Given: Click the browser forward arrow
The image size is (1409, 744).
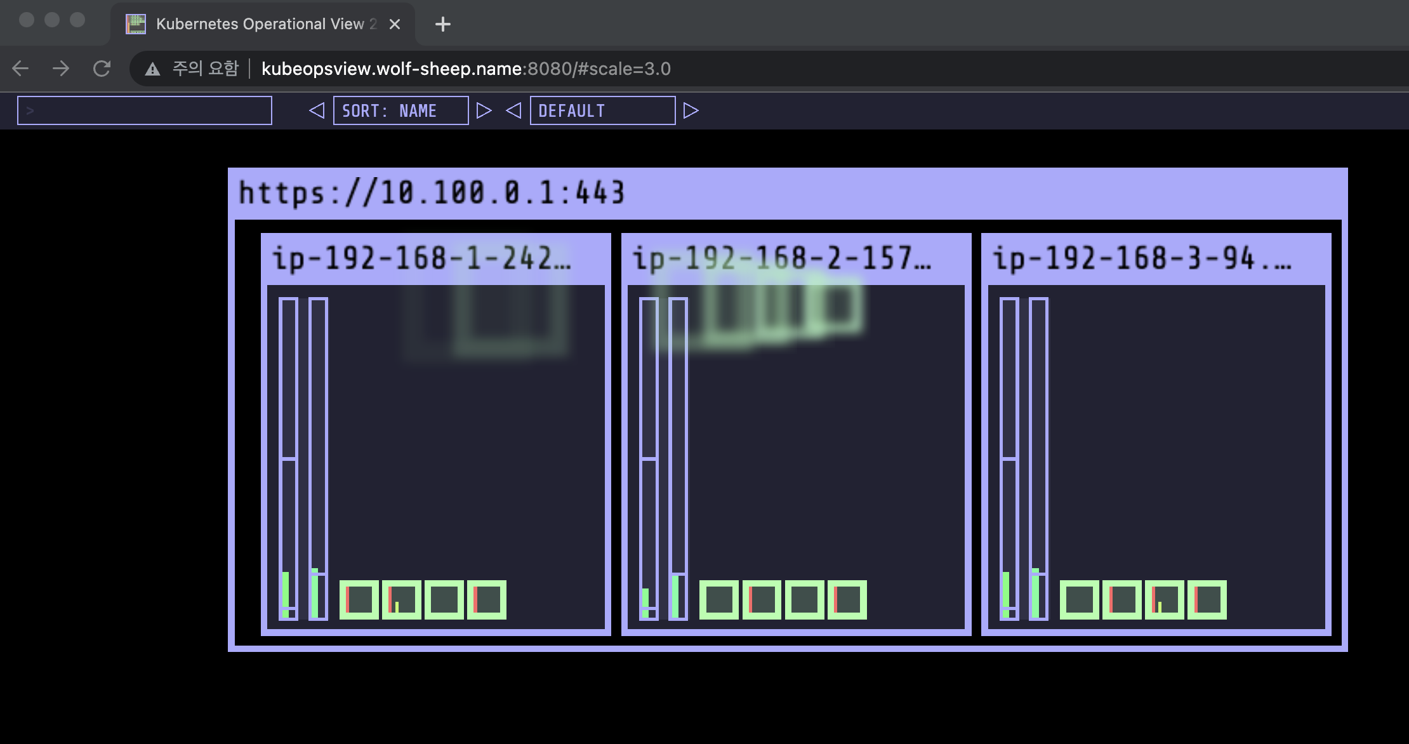Looking at the screenshot, I should click(x=61, y=69).
